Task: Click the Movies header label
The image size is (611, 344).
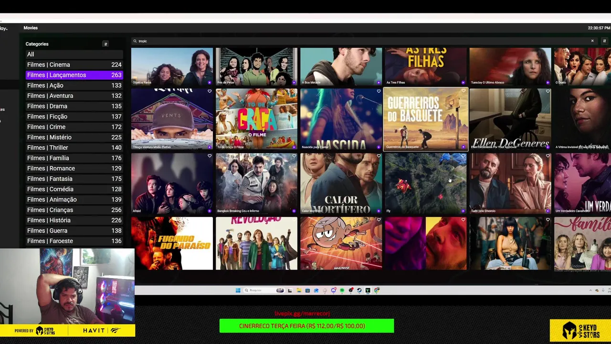Action: coord(31,28)
